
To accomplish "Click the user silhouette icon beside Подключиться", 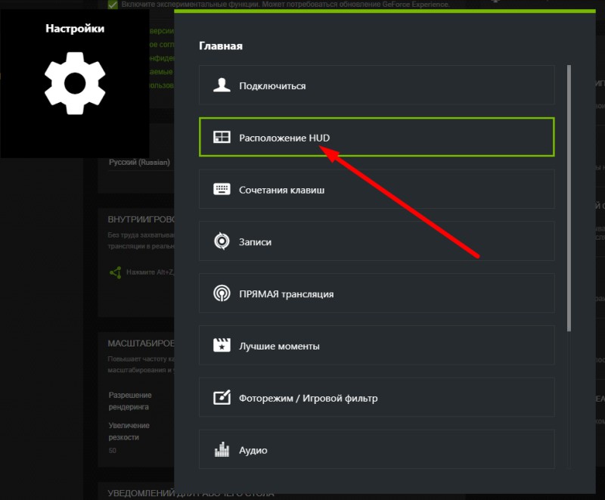I will point(222,85).
